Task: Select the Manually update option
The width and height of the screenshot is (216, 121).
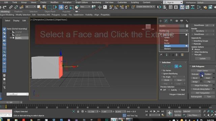Action: [x=193, y=54]
